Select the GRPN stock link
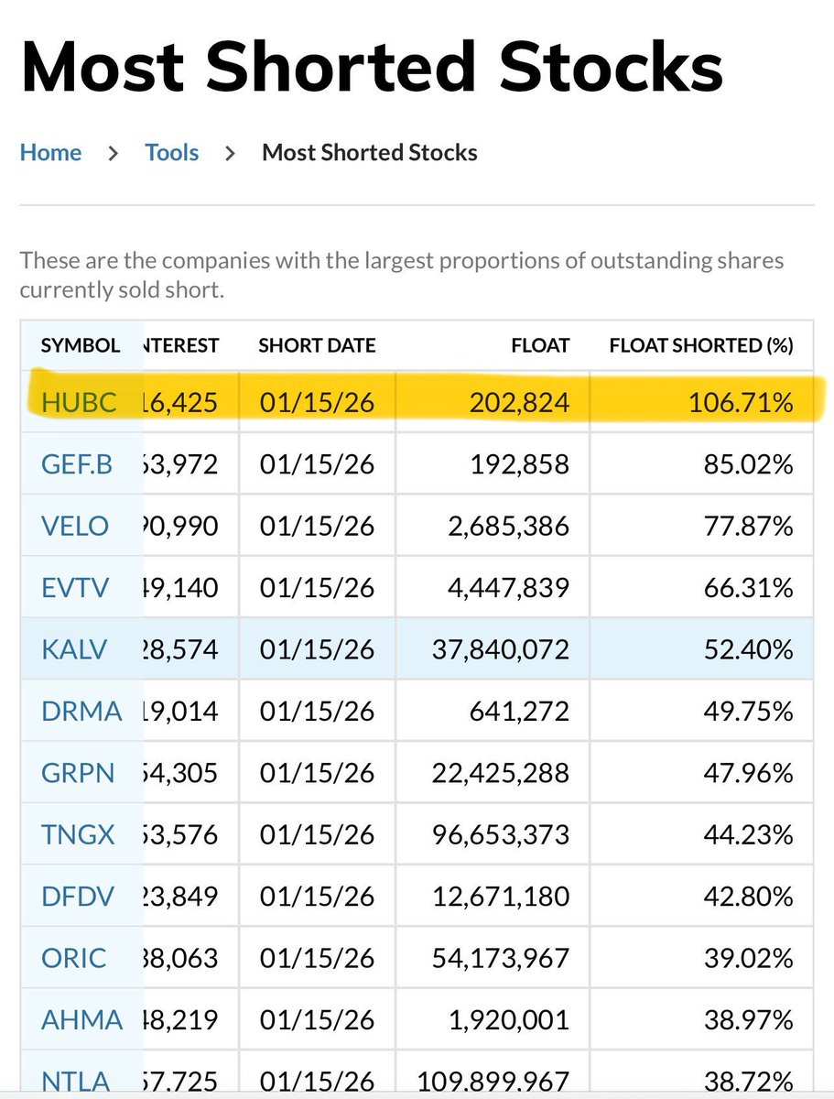The image size is (834, 1099). click(79, 774)
